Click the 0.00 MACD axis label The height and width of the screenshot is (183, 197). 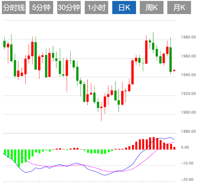[185, 147]
